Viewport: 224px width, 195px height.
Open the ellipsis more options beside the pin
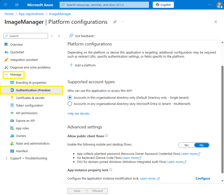(123, 22)
